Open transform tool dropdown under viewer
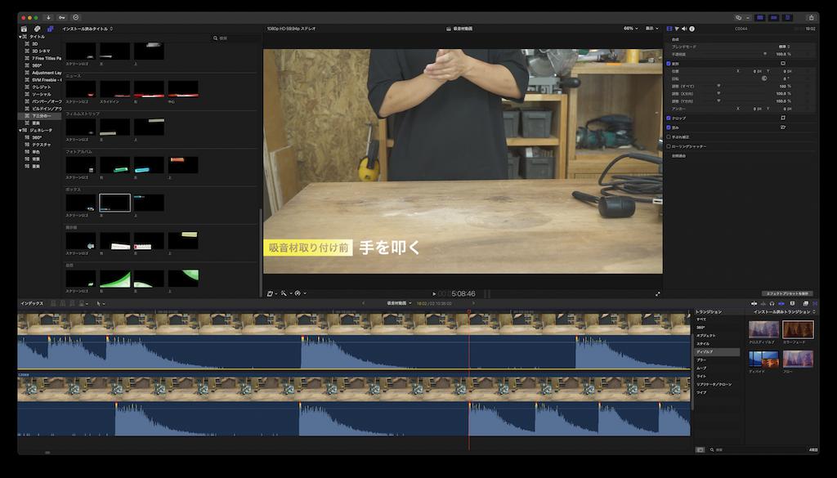Image resolution: width=837 pixels, height=478 pixels. [x=271, y=293]
